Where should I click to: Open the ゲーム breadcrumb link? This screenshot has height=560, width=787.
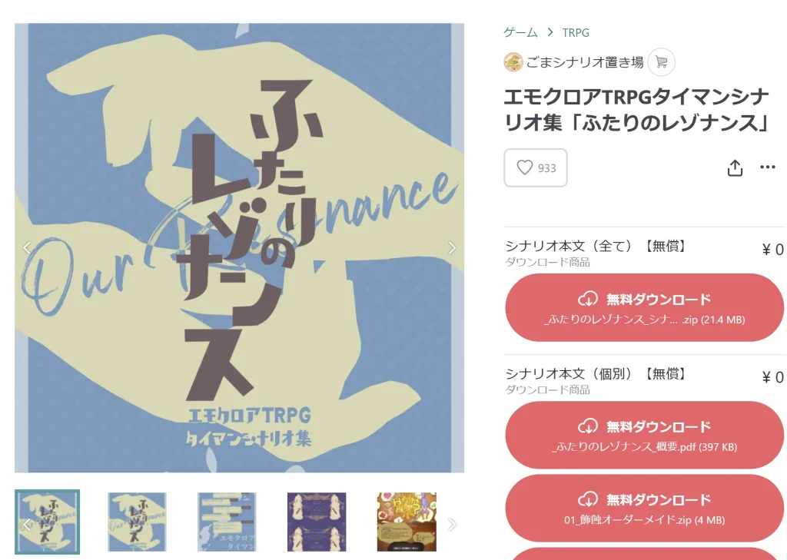(x=520, y=32)
